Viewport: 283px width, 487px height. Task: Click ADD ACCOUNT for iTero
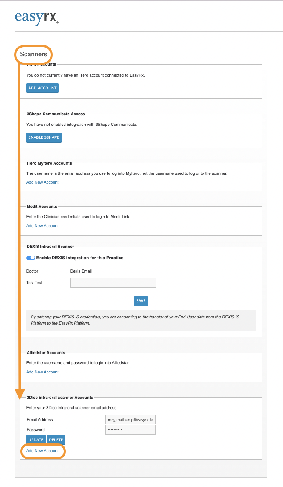(x=43, y=88)
